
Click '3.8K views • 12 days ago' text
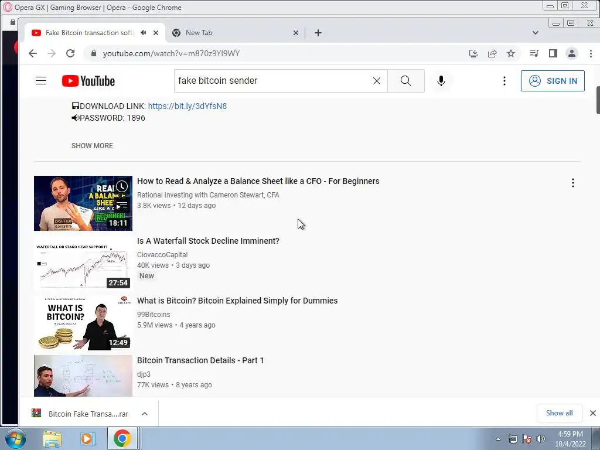coord(176,206)
